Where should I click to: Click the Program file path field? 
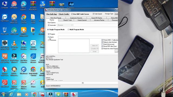[x=88, y=34]
